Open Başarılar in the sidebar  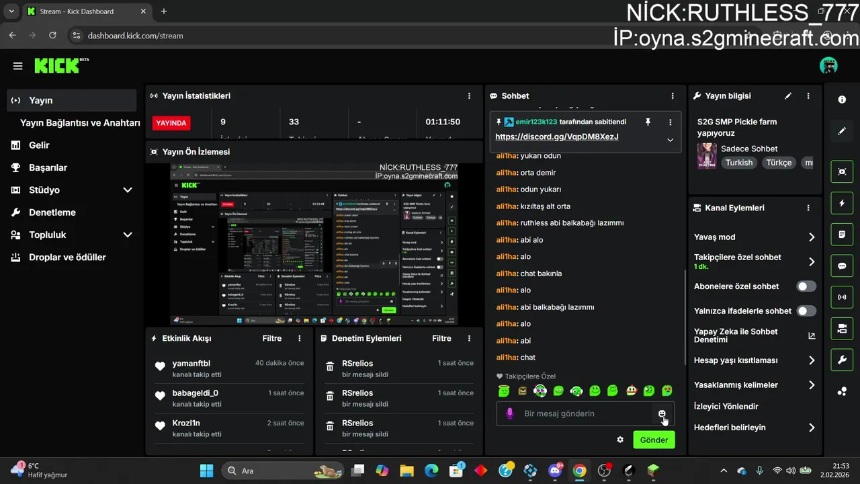(x=48, y=167)
